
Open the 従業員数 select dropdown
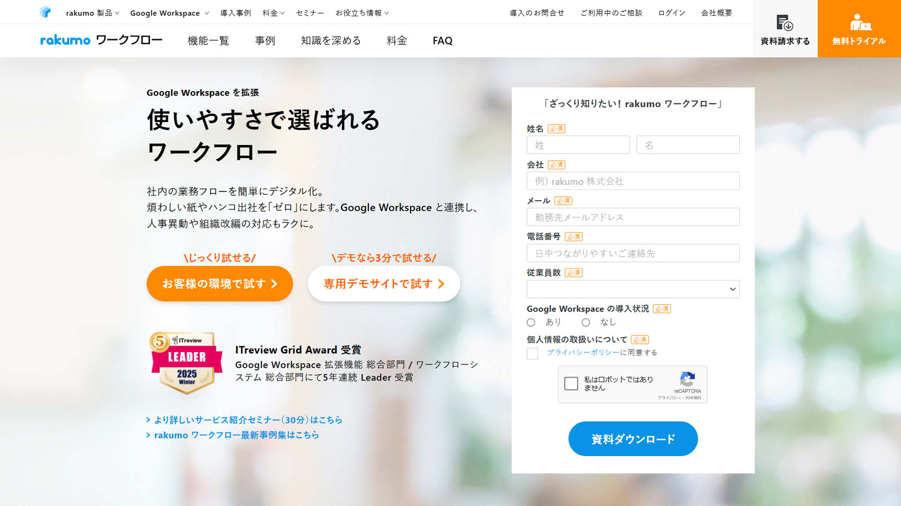pyautogui.click(x=633, y=289)
